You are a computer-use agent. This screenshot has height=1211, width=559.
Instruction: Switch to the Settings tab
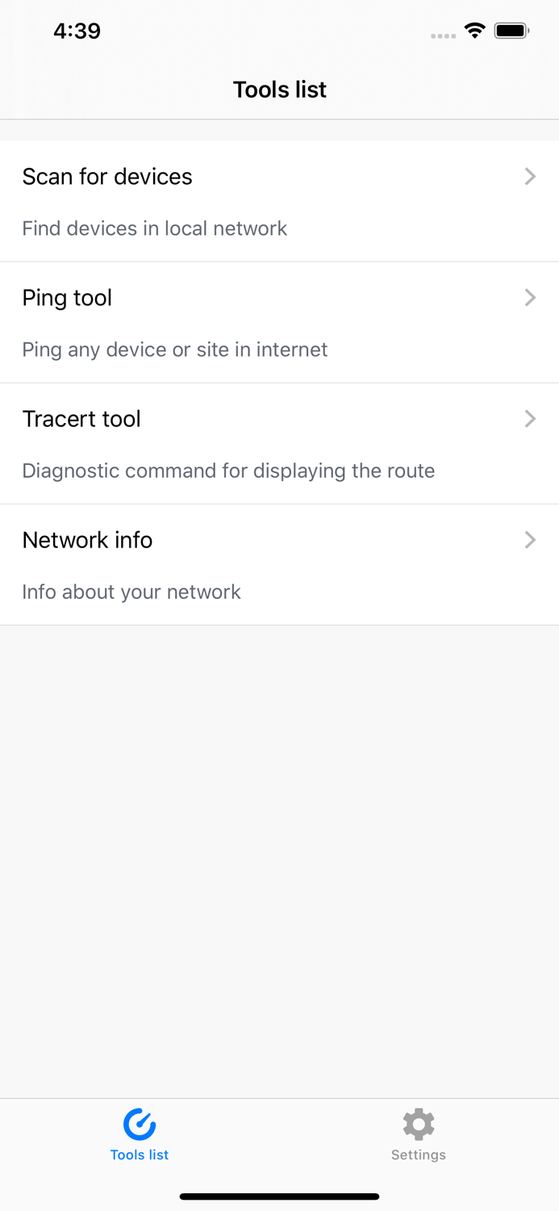418,1134
